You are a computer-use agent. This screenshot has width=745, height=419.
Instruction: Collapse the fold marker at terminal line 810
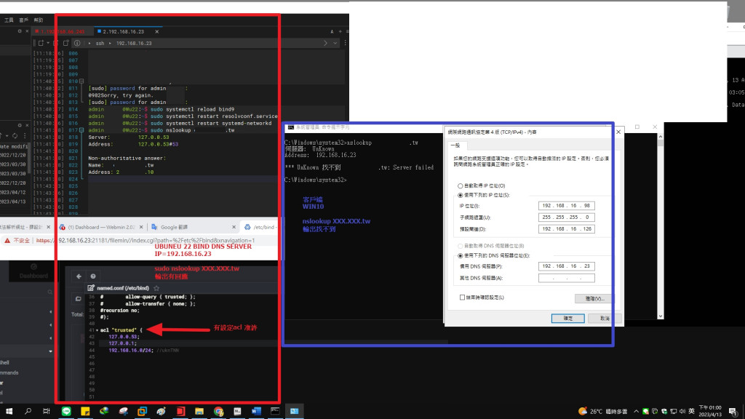(81, 81)
